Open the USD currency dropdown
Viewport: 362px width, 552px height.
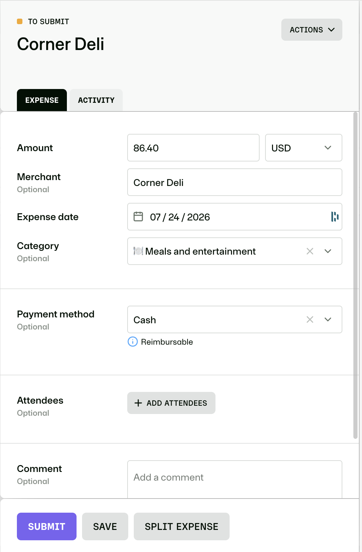point(304,148)
